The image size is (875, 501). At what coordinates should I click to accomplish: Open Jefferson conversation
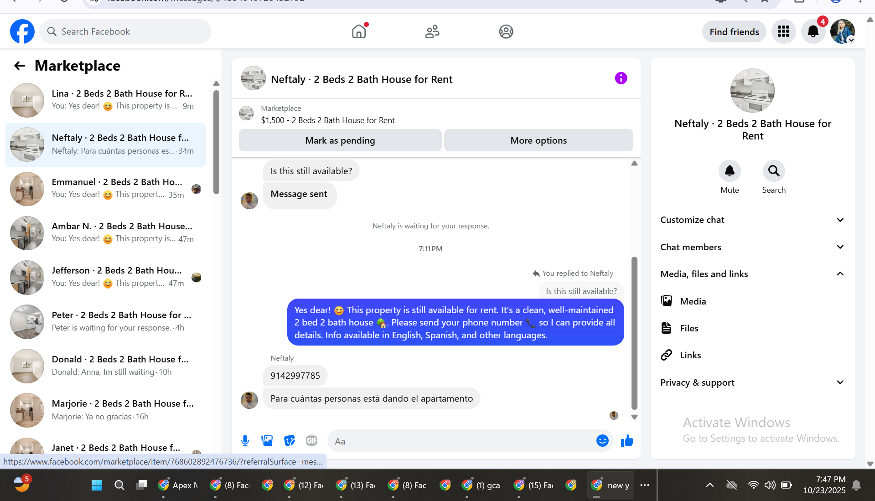105,277
